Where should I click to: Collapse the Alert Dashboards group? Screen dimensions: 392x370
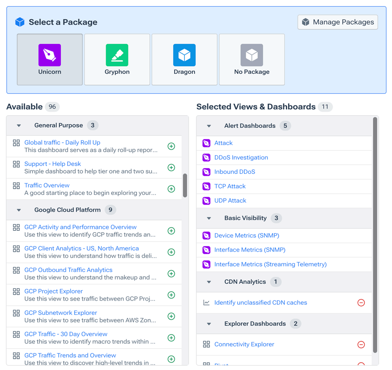[x=208, y=126]
